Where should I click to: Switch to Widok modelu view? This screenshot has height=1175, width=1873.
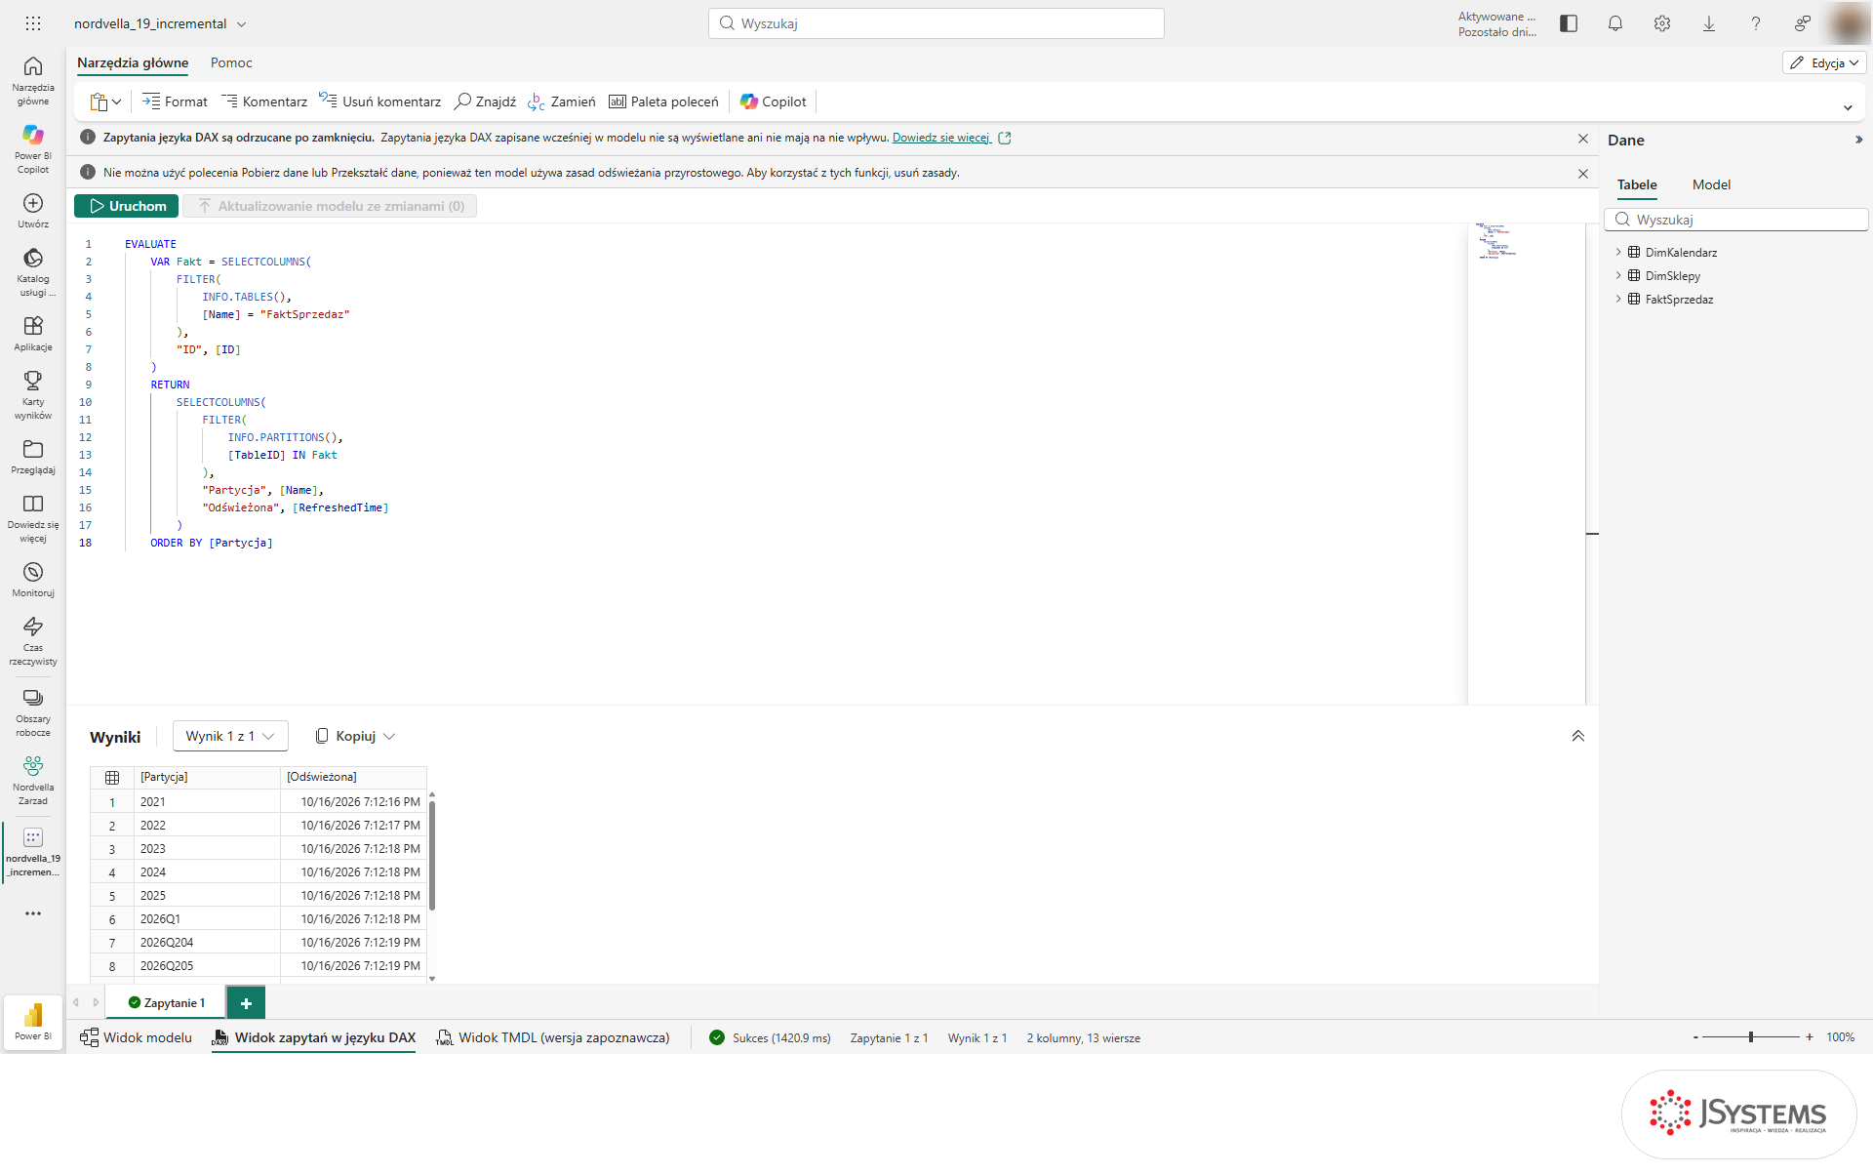pyautogui.click(x=137, y=1037)
